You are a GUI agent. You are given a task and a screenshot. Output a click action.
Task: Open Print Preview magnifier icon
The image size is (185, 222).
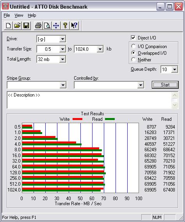47,26
